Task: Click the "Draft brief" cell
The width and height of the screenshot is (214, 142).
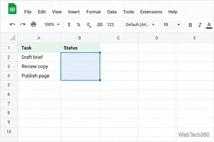Action: [39, 57]
